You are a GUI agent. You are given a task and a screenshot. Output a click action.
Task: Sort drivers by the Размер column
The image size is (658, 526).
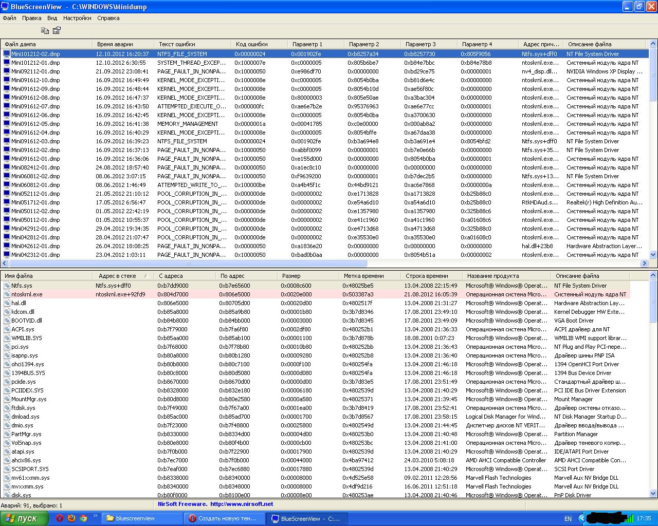pyautogui.click(x=308, y=276)
